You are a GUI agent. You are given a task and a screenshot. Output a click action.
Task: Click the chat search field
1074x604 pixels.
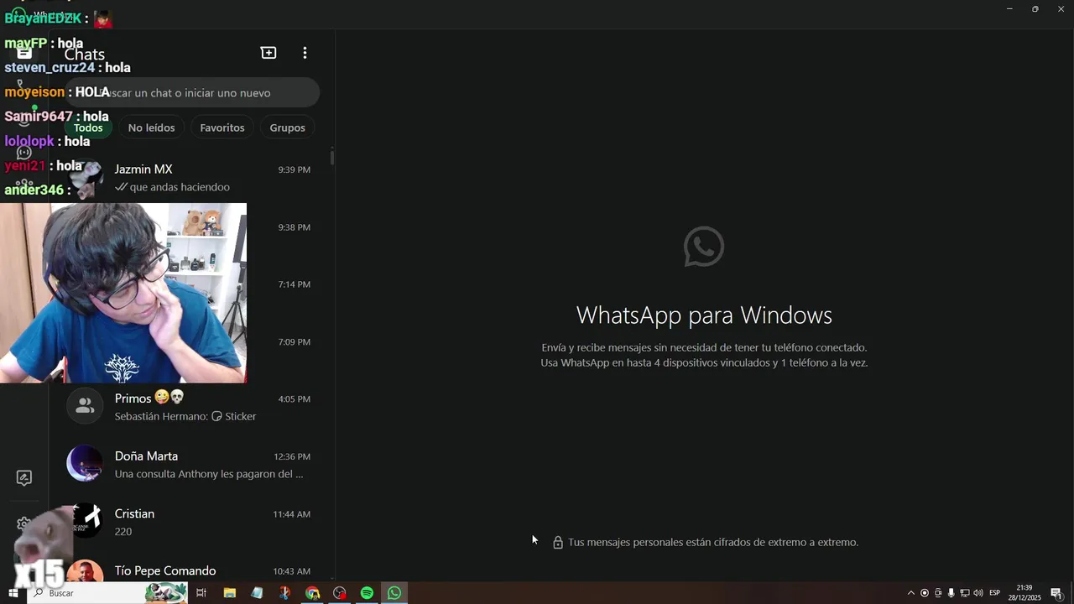[191, 92]
